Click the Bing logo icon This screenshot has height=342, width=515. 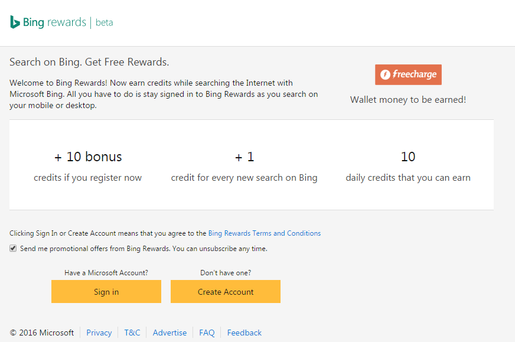point(15,22)
